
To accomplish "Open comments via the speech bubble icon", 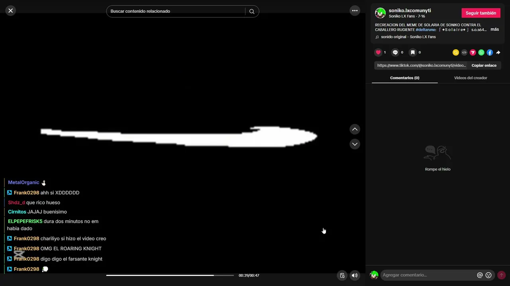I will (x=395, y=52).
